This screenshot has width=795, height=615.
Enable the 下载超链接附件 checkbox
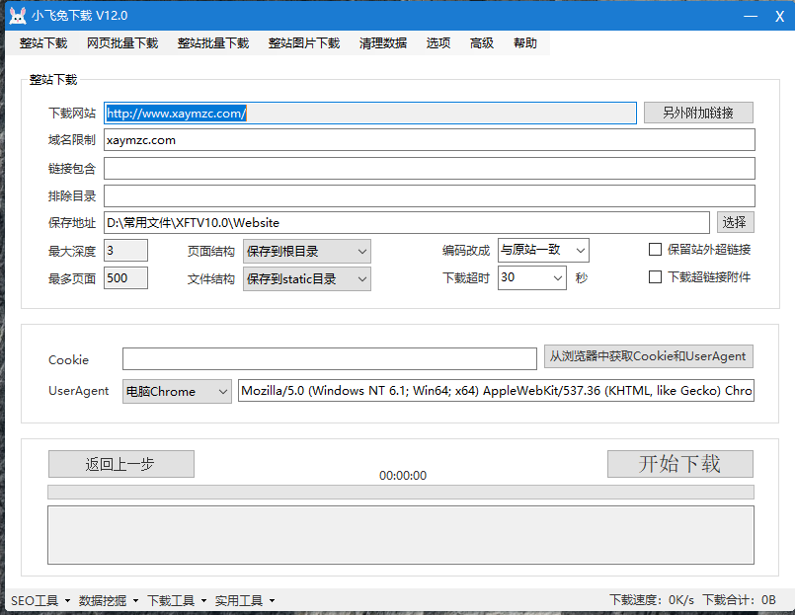click(655, 277)
